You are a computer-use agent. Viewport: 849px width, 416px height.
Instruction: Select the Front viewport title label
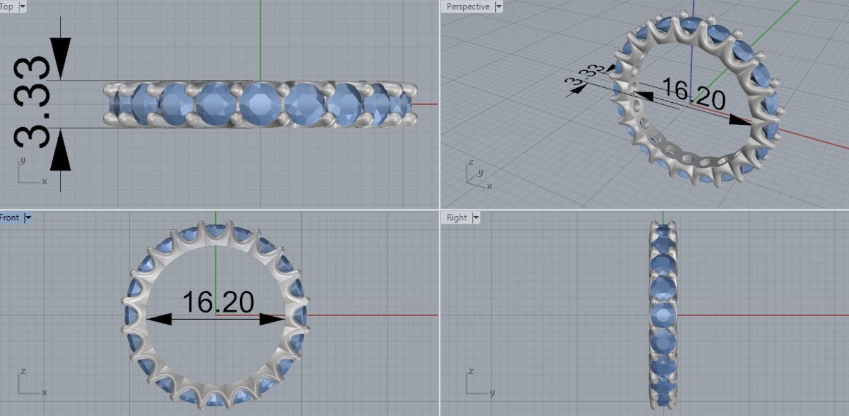click(x=10, y=217)
